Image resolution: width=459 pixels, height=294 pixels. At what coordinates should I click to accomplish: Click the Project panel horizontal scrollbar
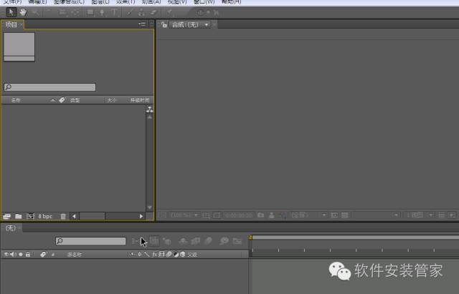(x=108, y=215)
